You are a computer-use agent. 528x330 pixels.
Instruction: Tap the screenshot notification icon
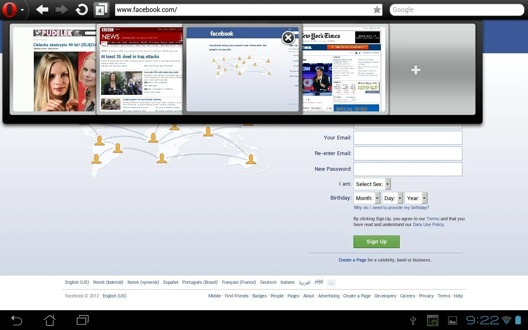point(432,321)
